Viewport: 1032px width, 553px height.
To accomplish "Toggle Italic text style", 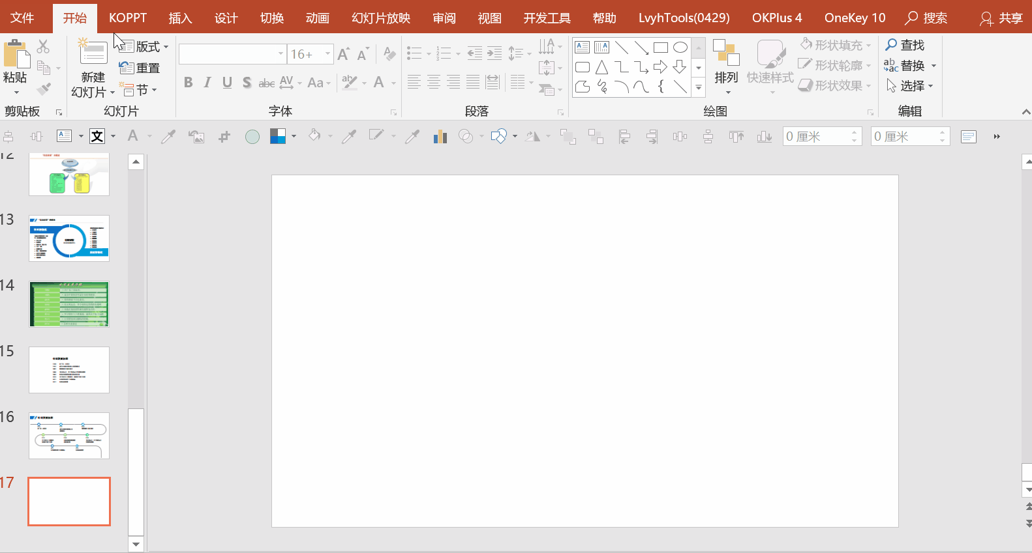I will click(x=207, y=83).
